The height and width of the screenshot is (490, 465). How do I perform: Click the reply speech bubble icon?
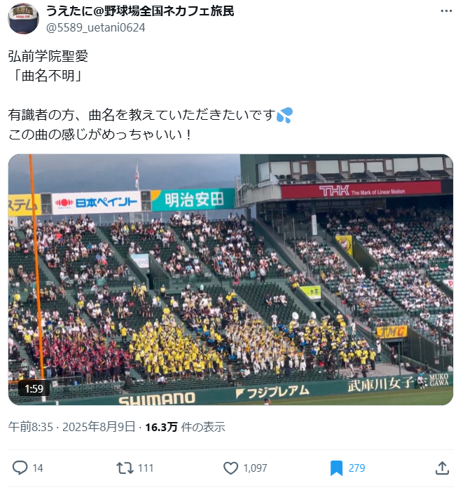(x=20, y=468)
